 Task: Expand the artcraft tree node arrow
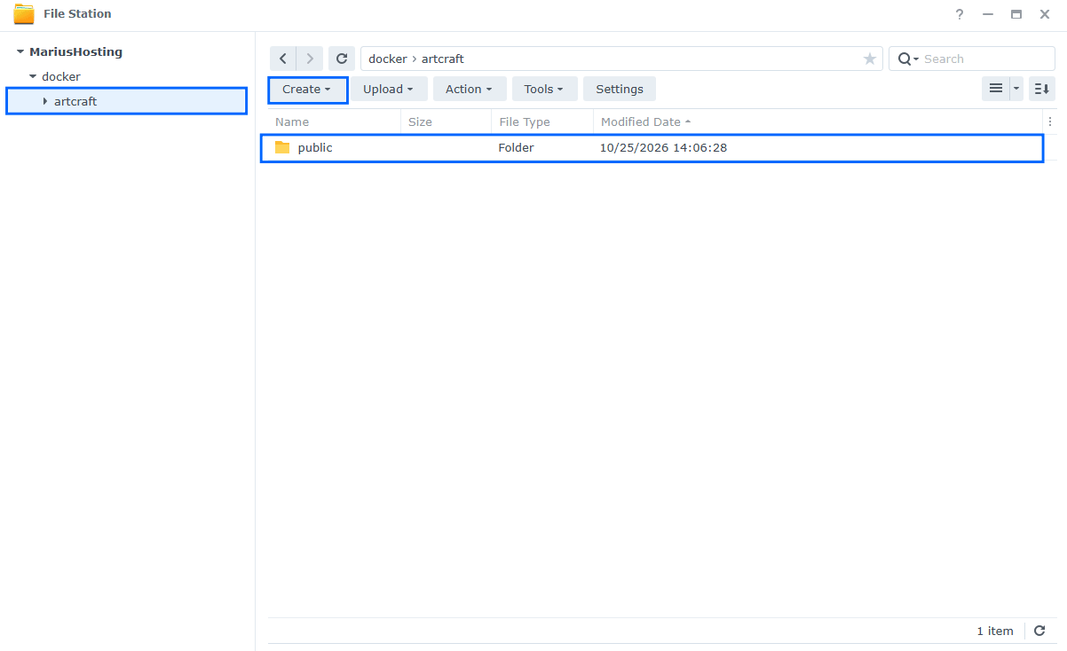coord(45,102)
